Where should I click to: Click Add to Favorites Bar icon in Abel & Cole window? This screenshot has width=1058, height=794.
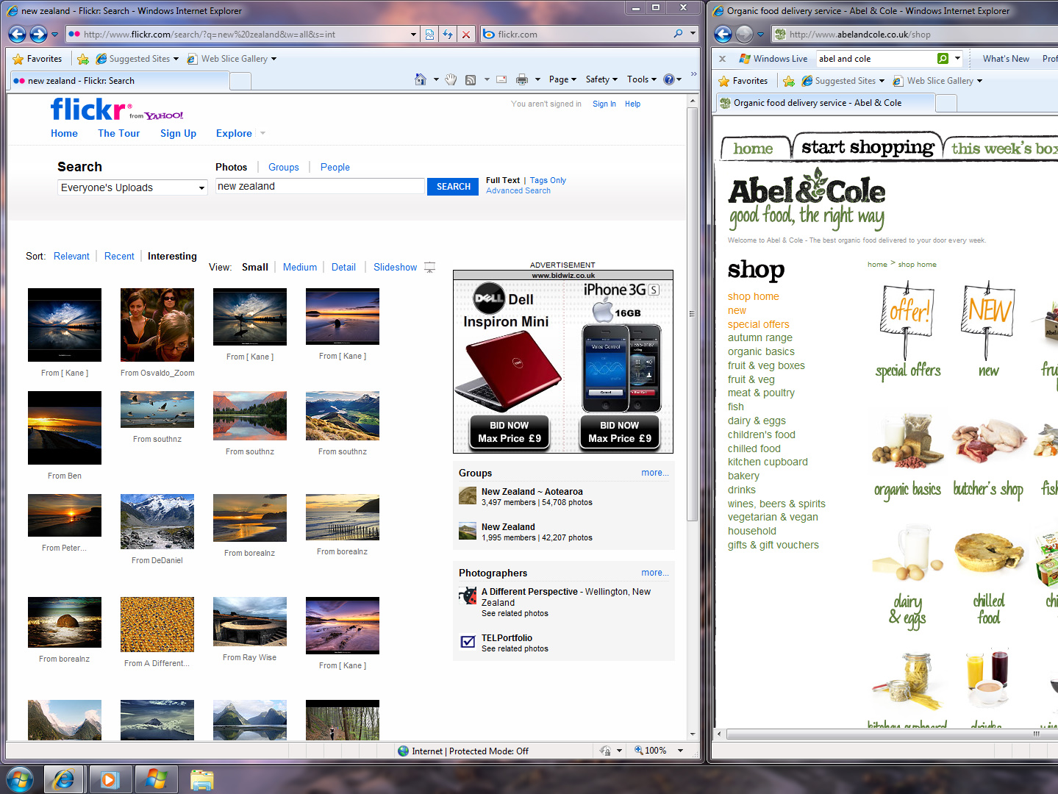(789, 81)
